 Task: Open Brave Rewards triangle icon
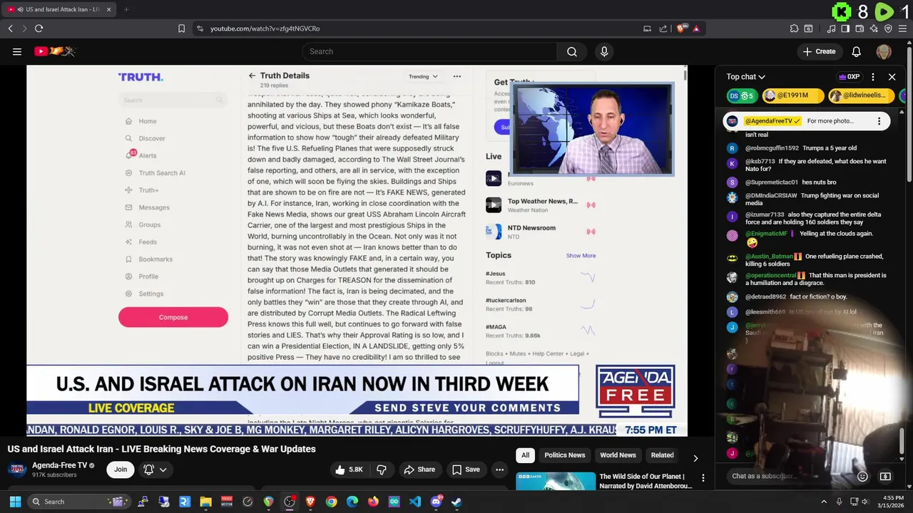click(696, 28)
